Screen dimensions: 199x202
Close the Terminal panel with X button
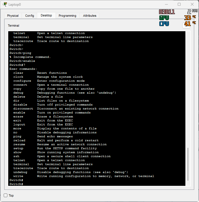[186, 26]
